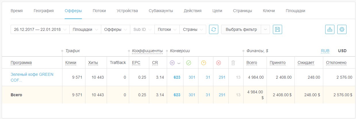Switch to the Устройства tab

127,11
